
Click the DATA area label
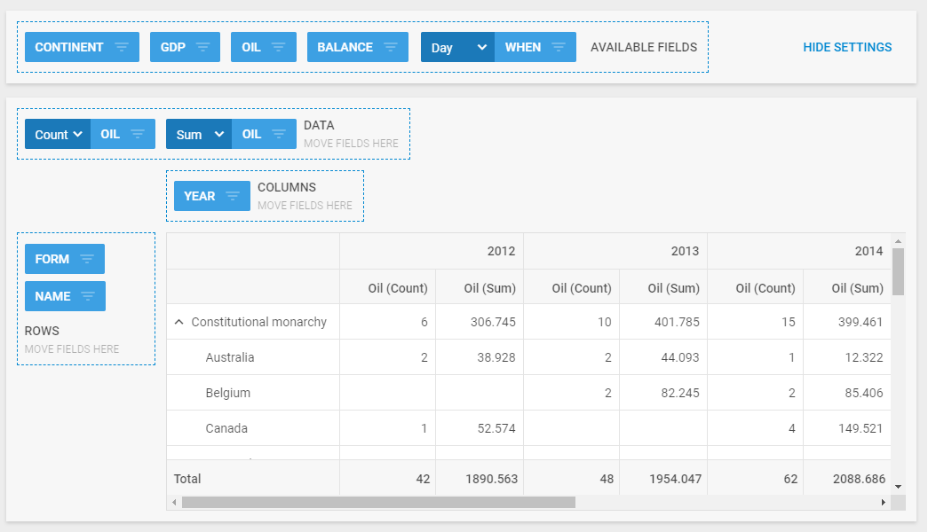point(319,125)
